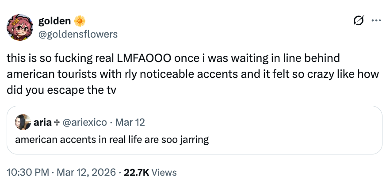Click the Views label
This screenshot has height=185, width=390.
(x=164, y=172)
